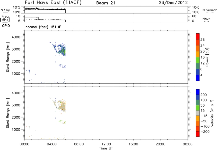Click the 04:00 time tick label
Viewport: 217px width, 150px height.
pos(52,144)
